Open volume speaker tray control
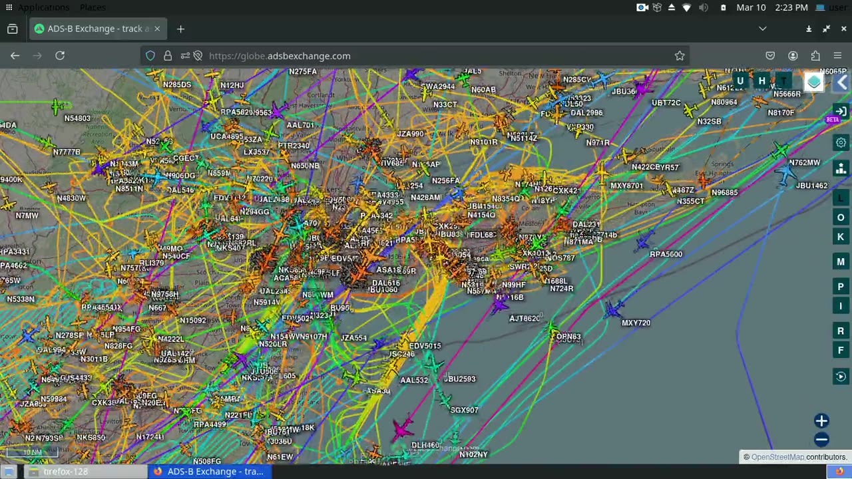 703,7
